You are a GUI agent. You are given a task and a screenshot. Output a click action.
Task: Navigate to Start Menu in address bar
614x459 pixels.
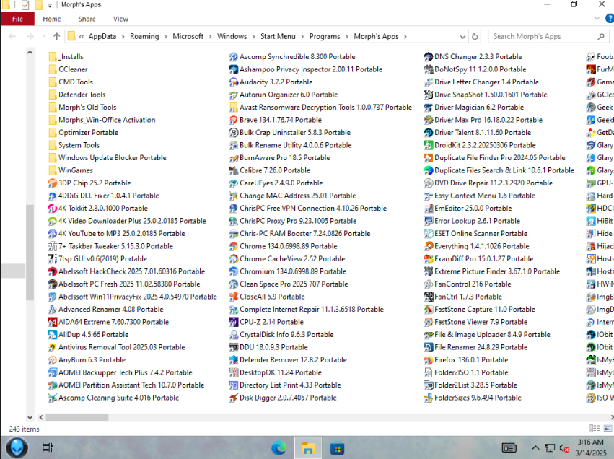point(278,36)
